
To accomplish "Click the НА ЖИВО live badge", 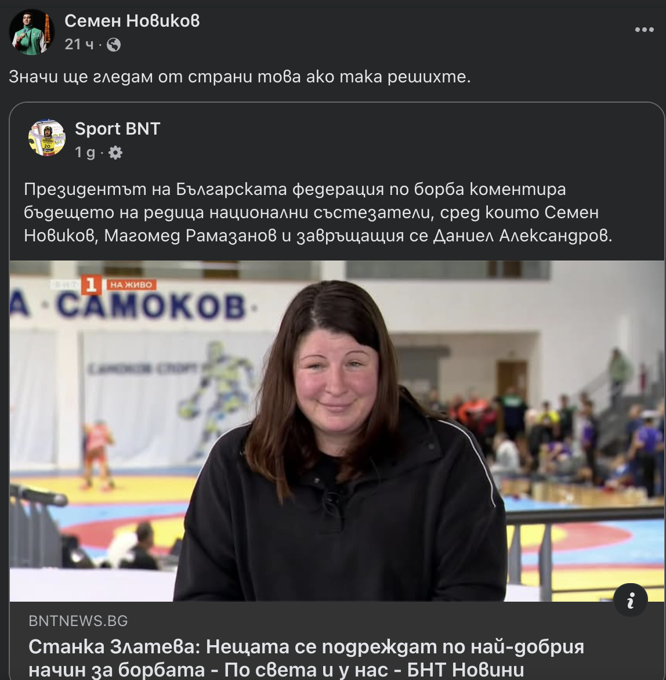I will 131,284.
